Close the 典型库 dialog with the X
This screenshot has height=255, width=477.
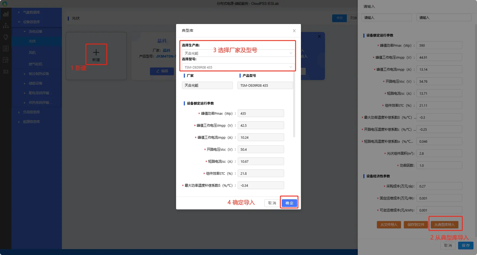click(294, 31)
